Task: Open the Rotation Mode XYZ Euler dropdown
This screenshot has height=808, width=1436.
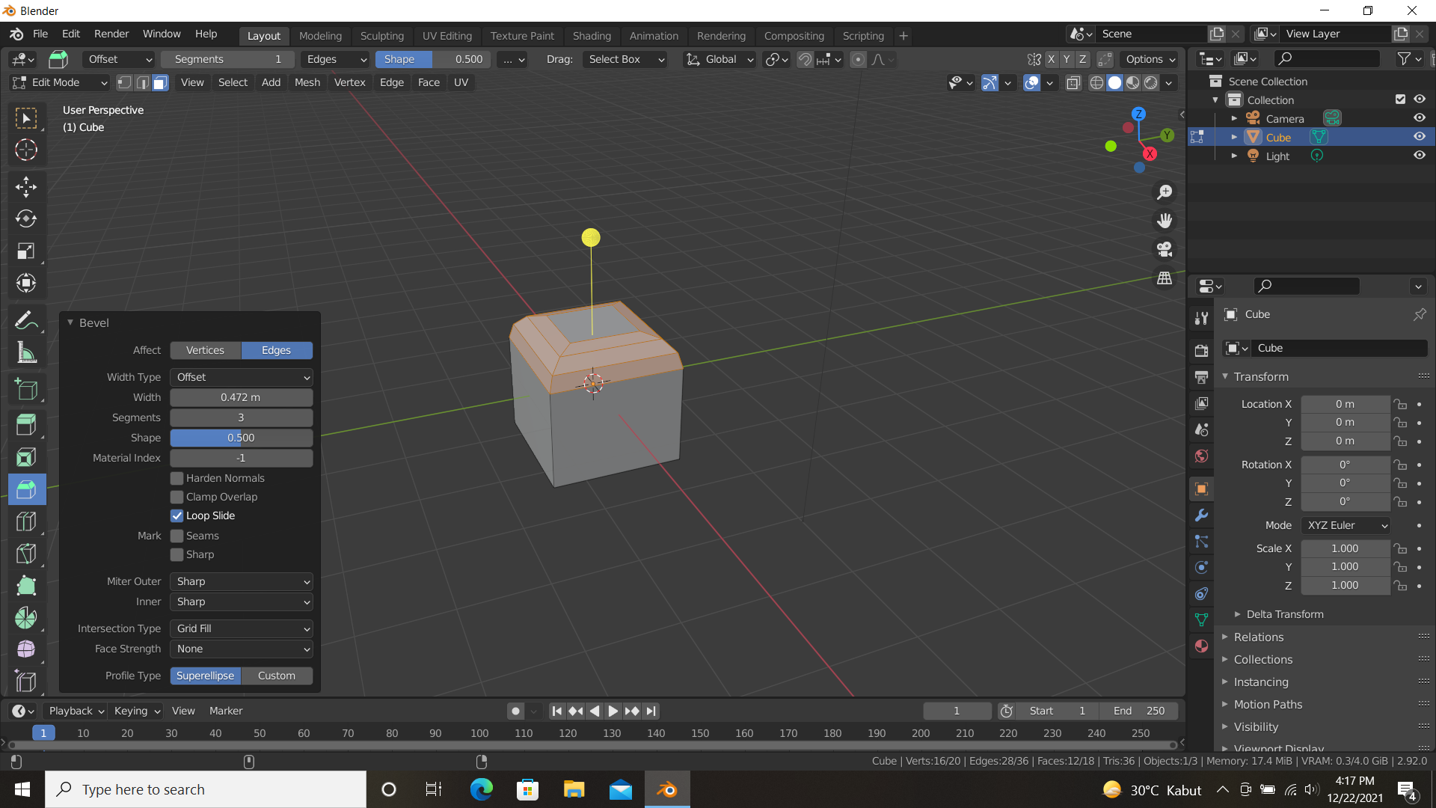Action: click(1346, 525)
